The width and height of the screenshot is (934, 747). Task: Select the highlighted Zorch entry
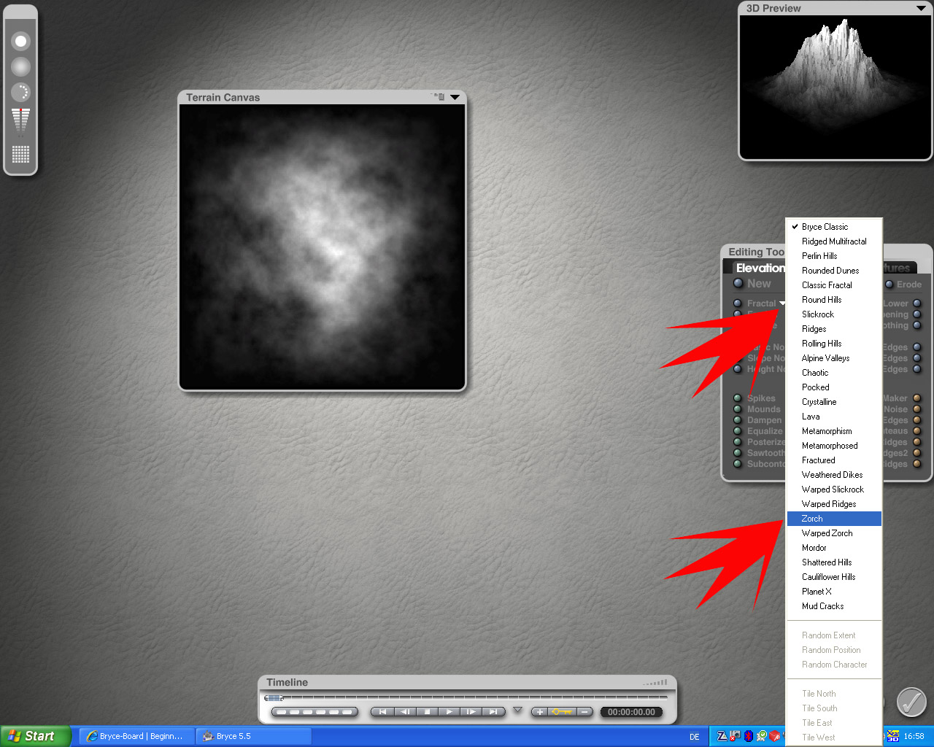834,519
